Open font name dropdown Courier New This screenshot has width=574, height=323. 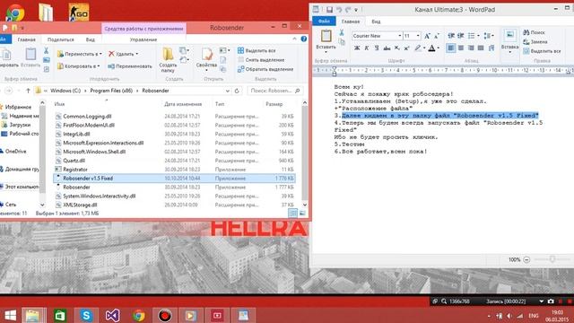[x=400, y=36]
